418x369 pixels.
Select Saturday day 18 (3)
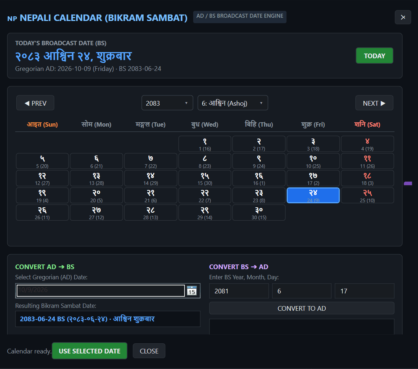[367, 178]
